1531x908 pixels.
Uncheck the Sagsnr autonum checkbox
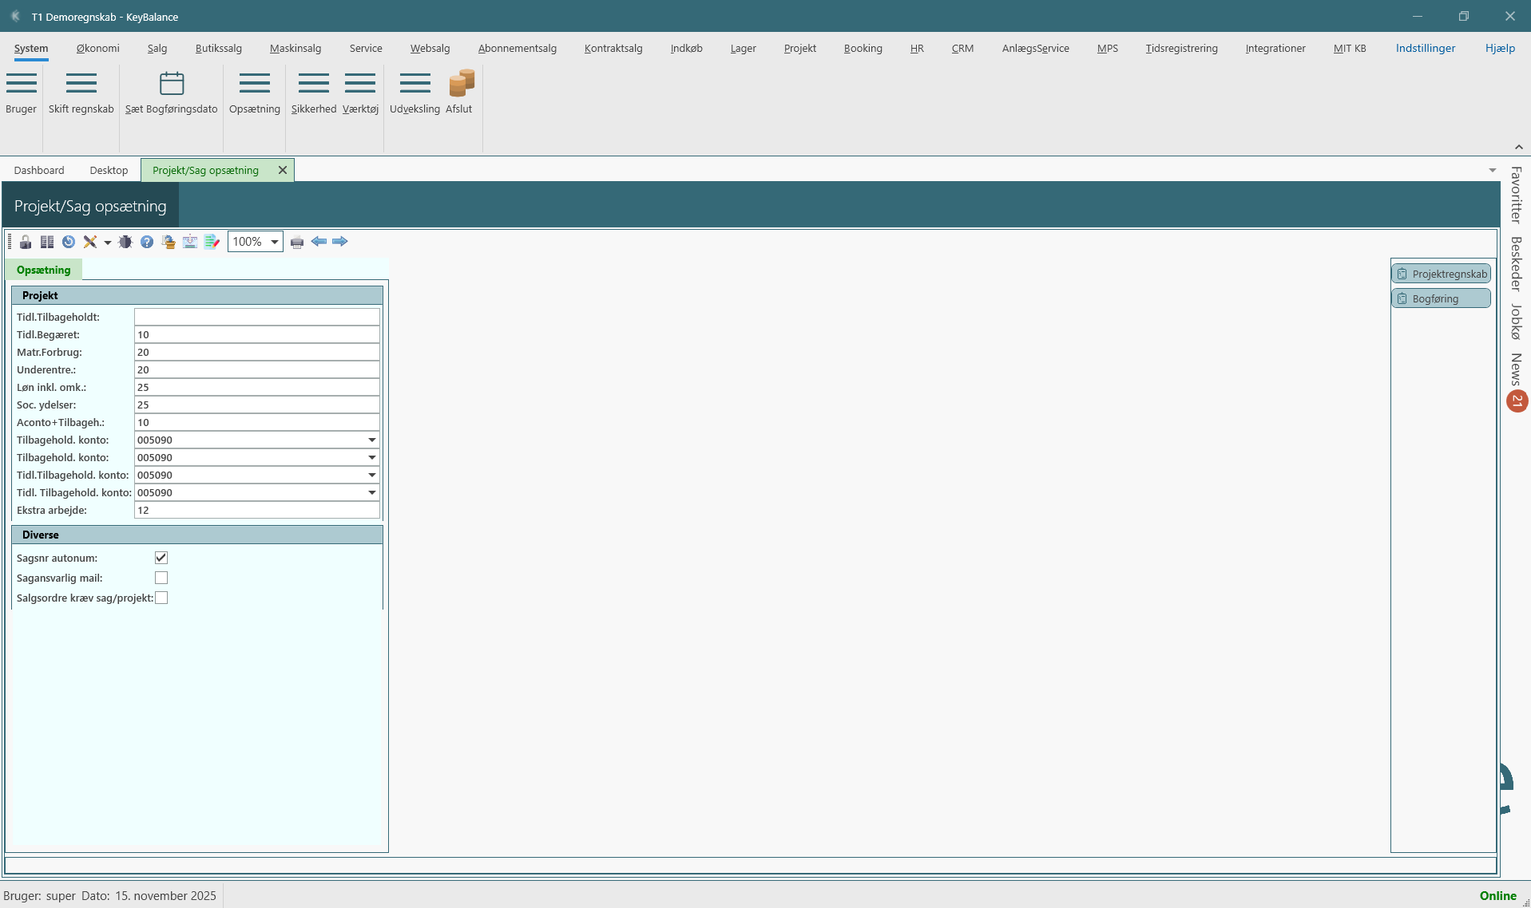(x=161, y=558)
